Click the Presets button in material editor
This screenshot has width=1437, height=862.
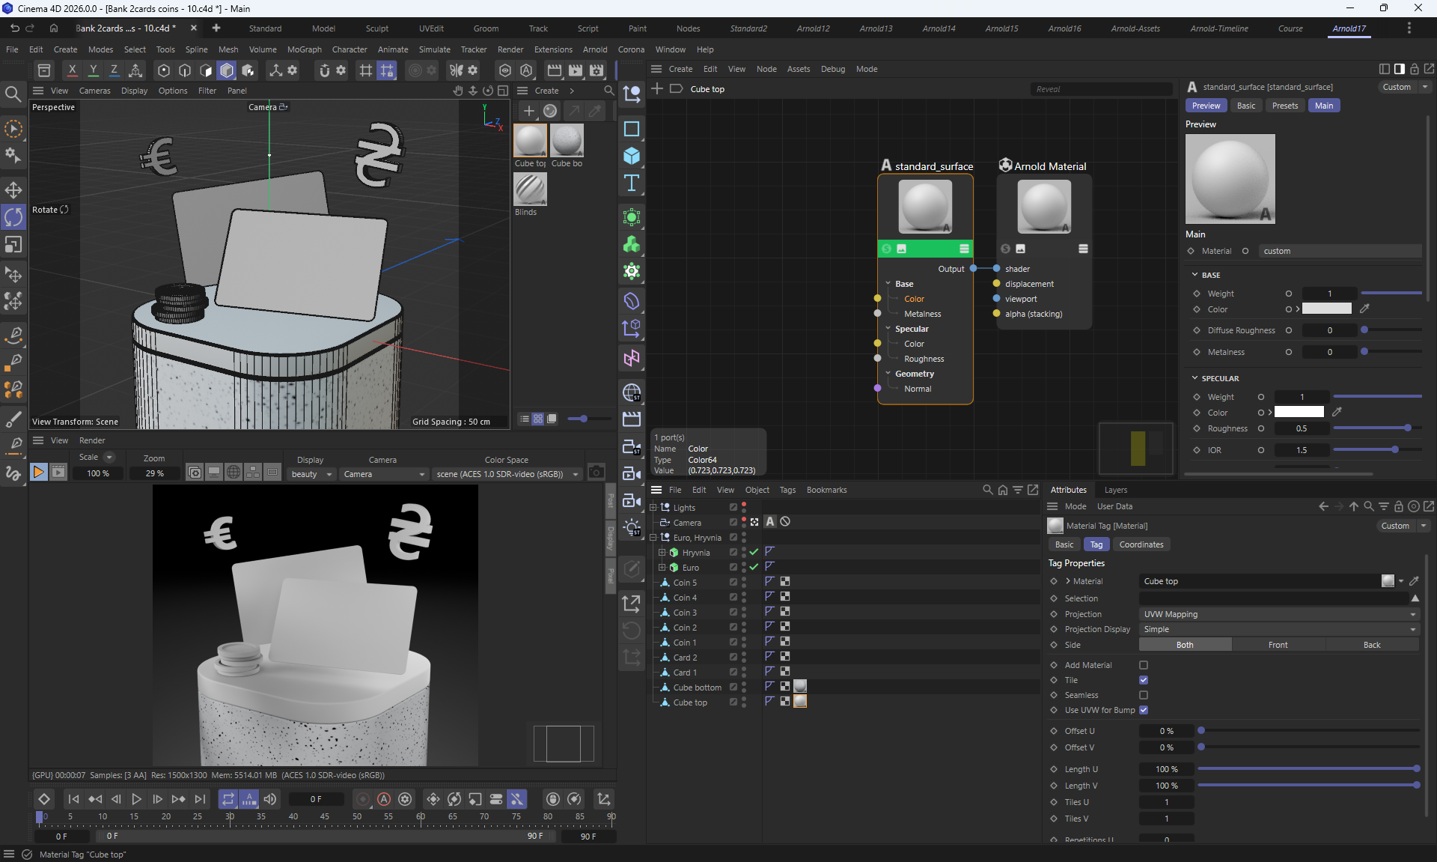click(1284, 106)
